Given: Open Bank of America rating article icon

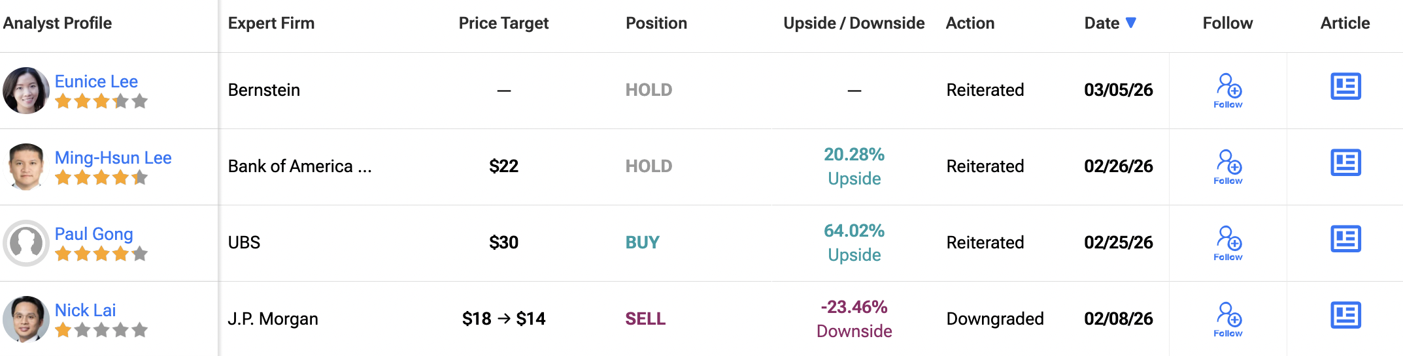Looking at the screenshot, I should (x=1345, y=163).
